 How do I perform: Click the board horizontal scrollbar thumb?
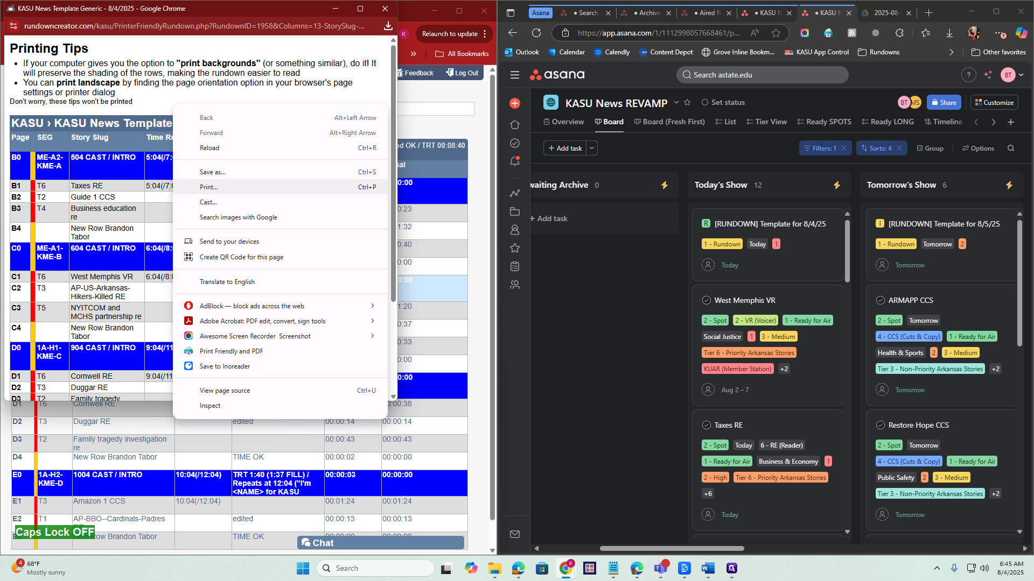[672, 549]
